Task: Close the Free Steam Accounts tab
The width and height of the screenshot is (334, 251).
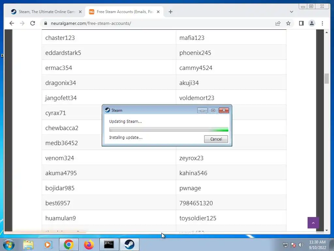Action: point(158,12)
